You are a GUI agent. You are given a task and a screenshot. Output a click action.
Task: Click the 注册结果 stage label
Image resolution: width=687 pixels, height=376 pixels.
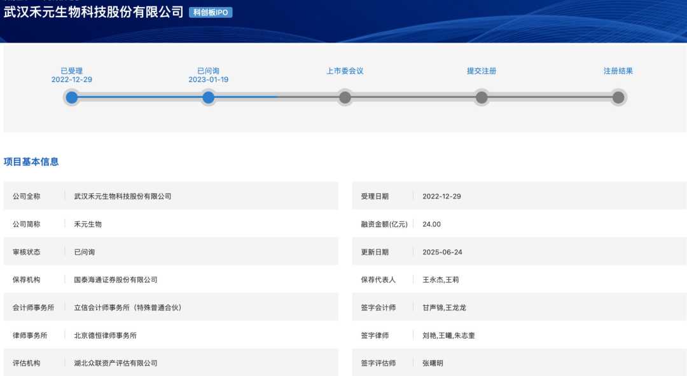pyautogui.click(x=618, y=71)
